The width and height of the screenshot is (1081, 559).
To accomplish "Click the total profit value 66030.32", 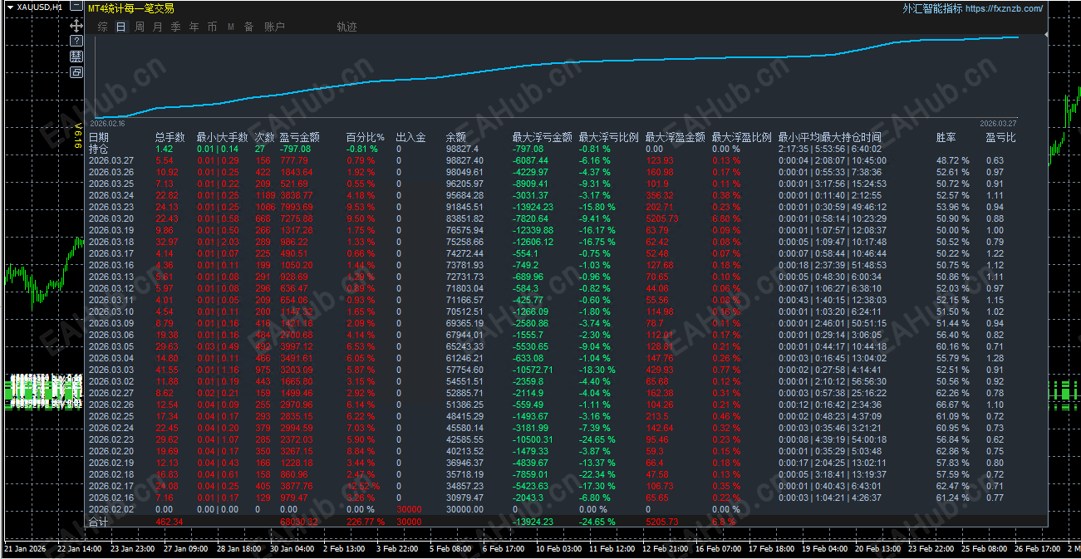I will 299,522.
